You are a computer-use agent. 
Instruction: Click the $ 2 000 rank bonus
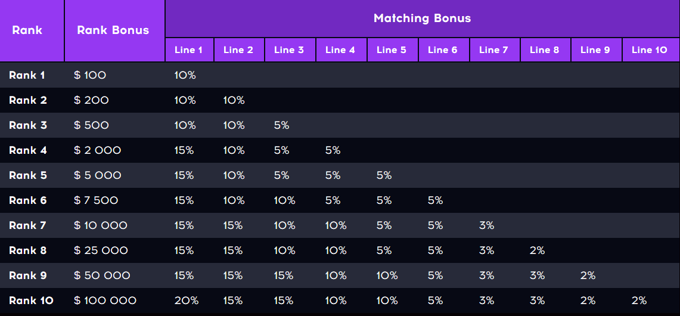coord(97,150)
